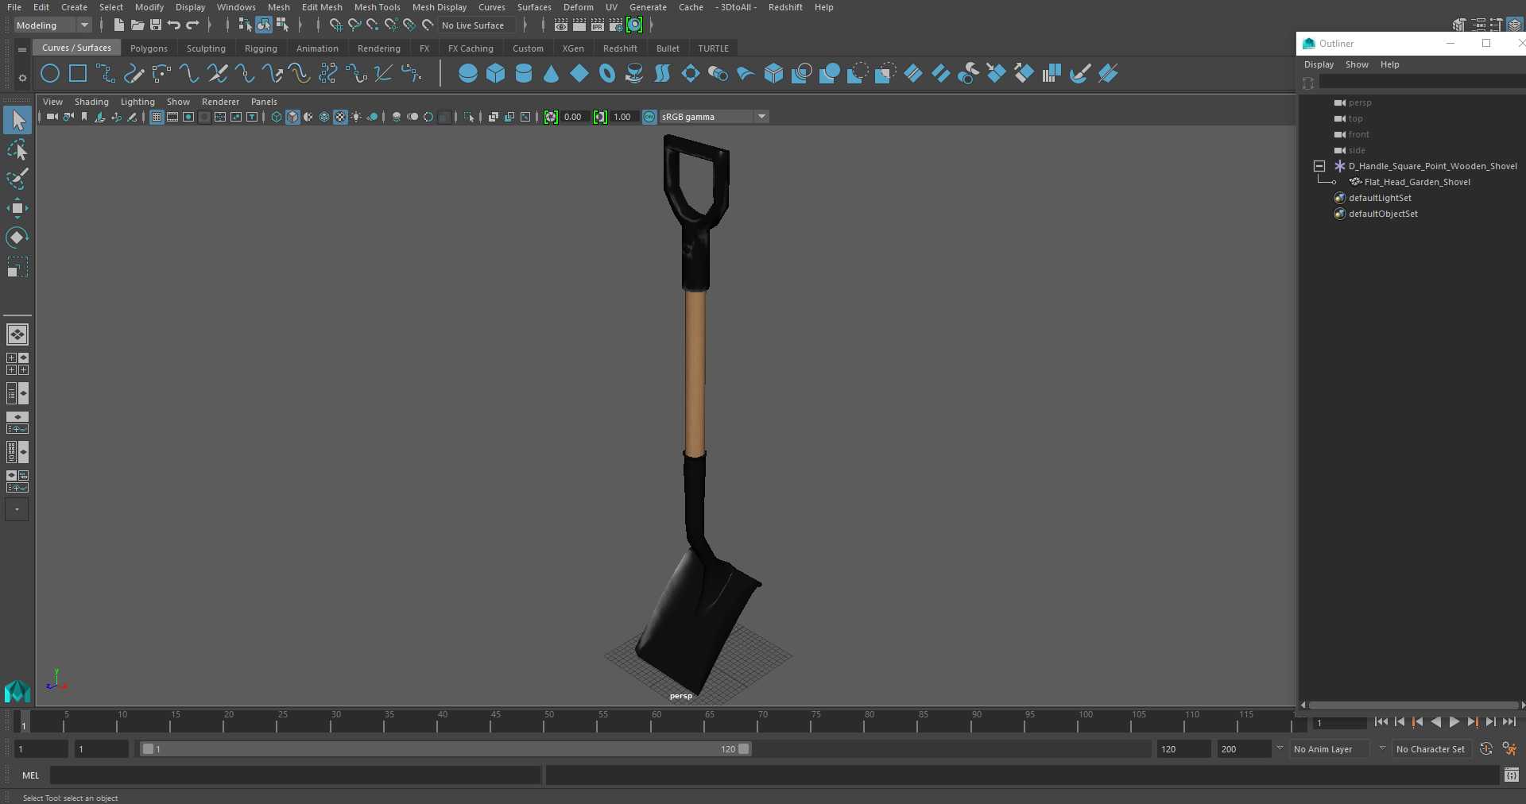Screen dimensions: 1526x804
Task: Click the No Live Surface field
Action: click(x=478, y=25)
